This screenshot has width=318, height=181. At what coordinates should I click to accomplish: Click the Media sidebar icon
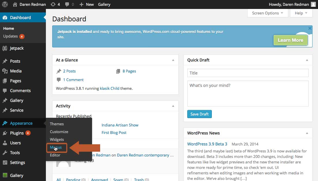5,71
